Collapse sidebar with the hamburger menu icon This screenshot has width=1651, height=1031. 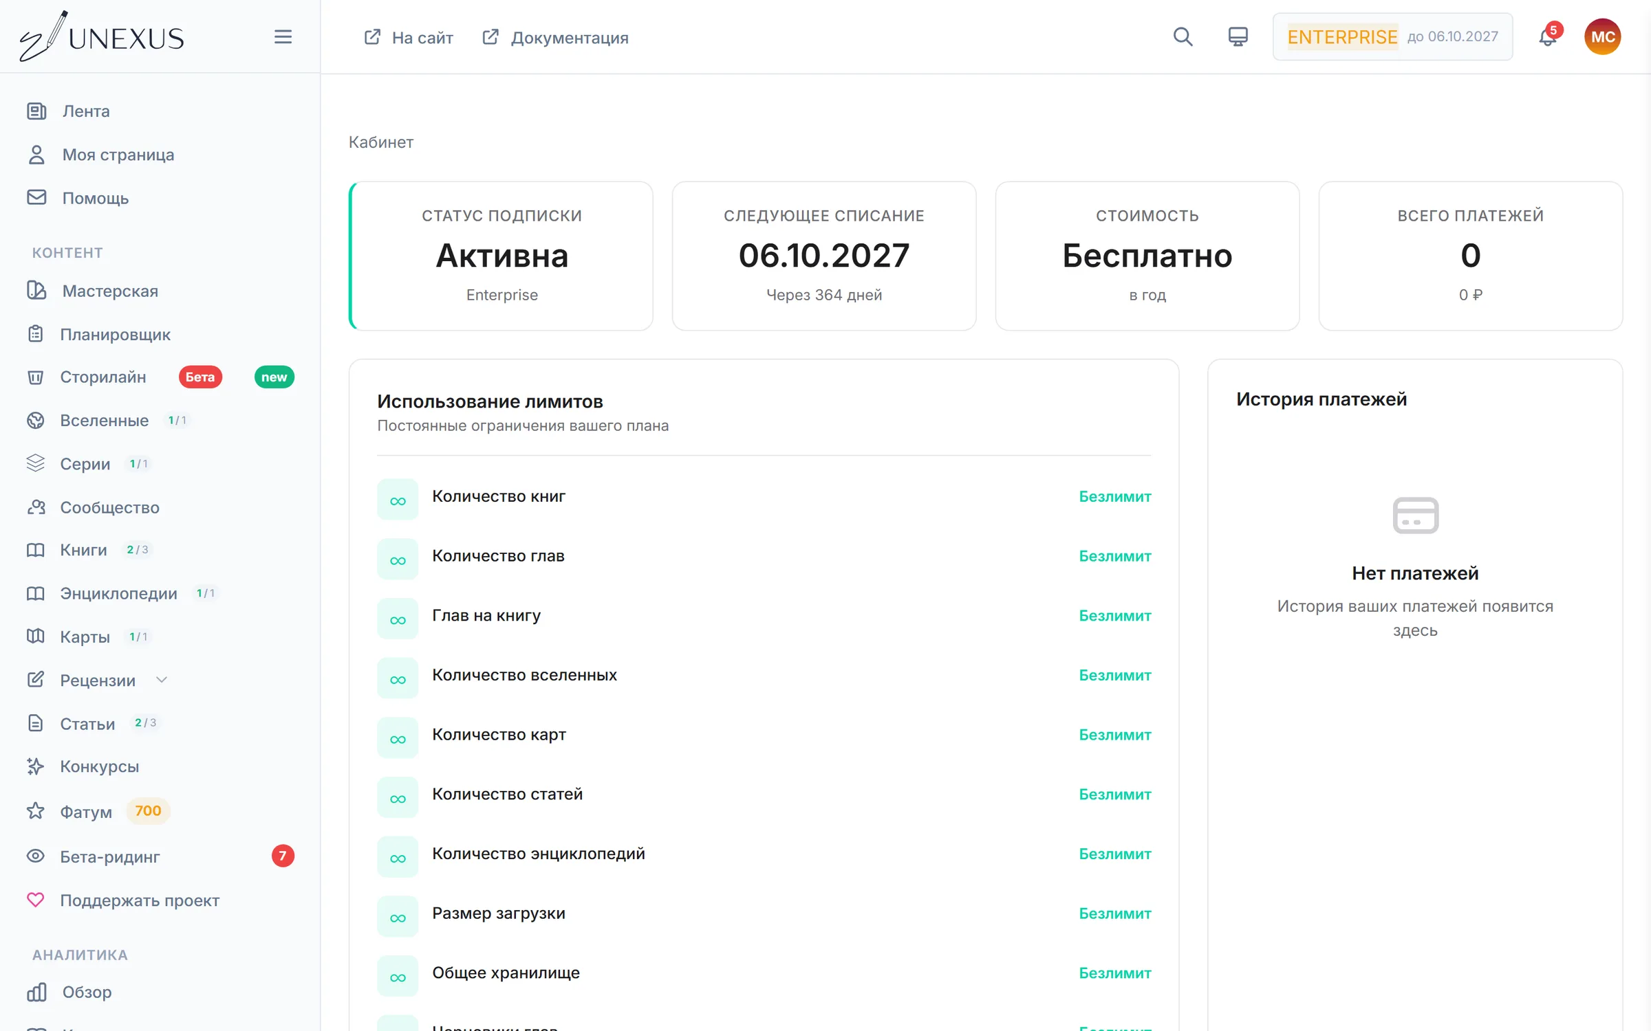[x=283, y=36]
